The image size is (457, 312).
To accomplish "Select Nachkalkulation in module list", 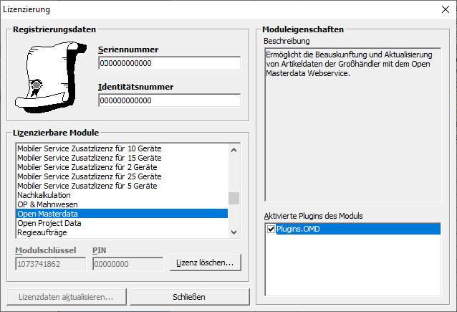I will point(122,195).
